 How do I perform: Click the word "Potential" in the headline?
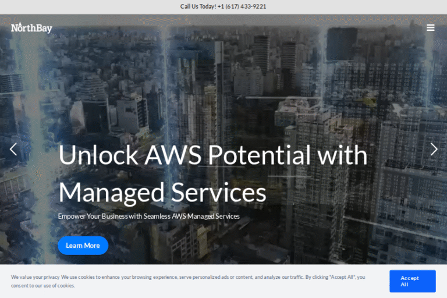click(x=259, y=155)
